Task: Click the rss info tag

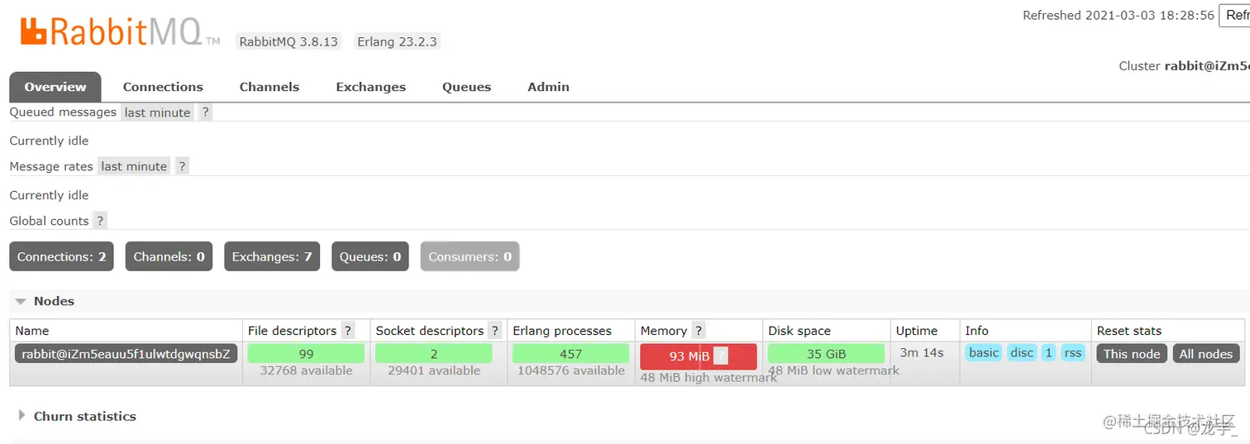Action: (x=1072, y=352)
